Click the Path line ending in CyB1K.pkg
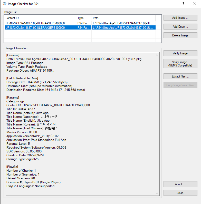Viewport: 201px width, 204px height. 74,59
